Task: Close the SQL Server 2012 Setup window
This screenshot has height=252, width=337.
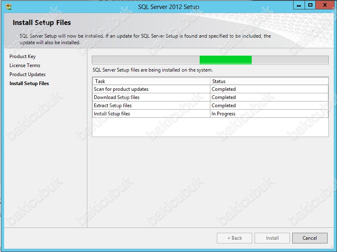Action: (x=325, y=5)
